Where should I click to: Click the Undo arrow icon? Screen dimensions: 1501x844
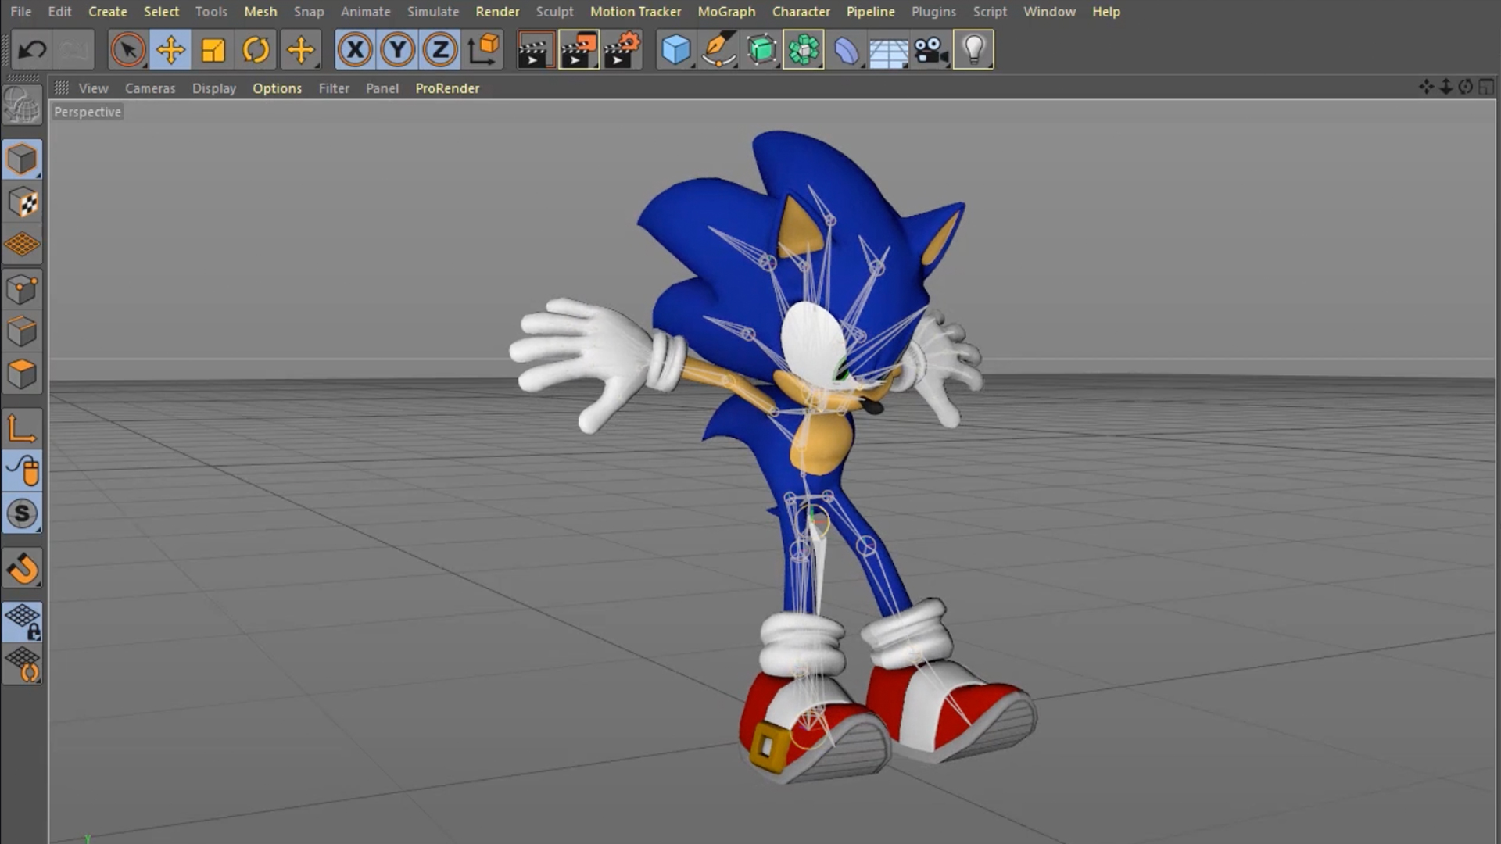tap(32, 51)
